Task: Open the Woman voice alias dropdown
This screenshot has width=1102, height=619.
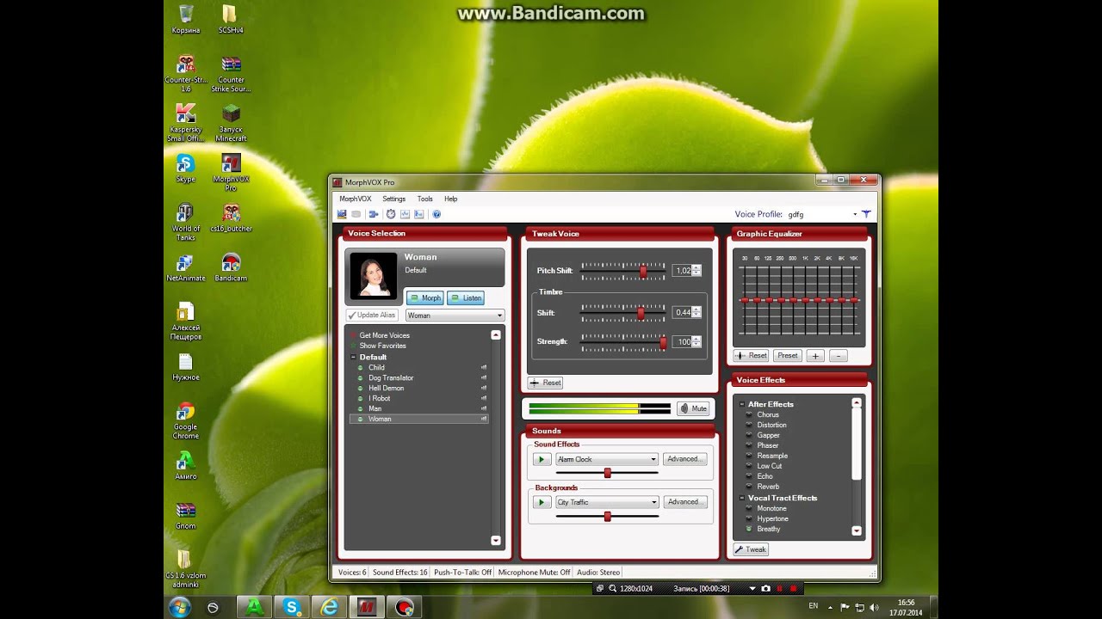Action: tap(455, 316)
